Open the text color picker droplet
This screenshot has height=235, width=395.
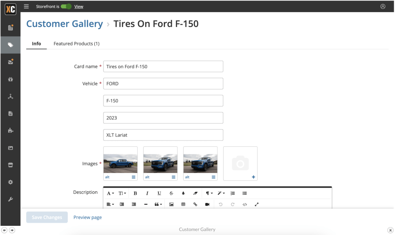coord(183,193)
